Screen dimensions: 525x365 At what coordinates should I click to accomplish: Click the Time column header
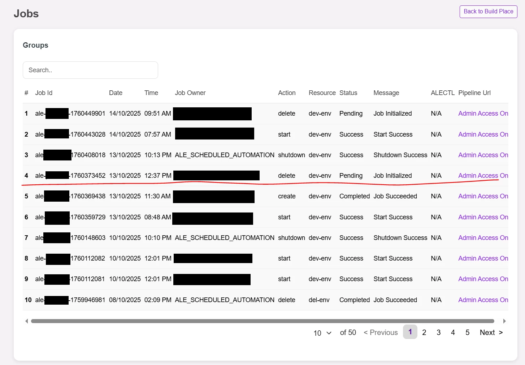click(x=151, y=93)
